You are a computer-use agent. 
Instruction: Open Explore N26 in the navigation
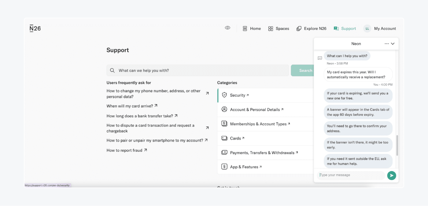click(x=311, y=28)
